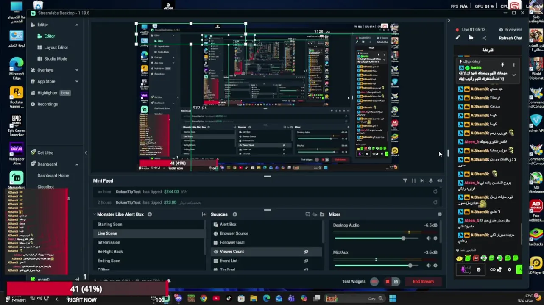Click the Highlighter sidebar icon
The width and height of the screenshot is (544, 305).
[x=33, y=93]
